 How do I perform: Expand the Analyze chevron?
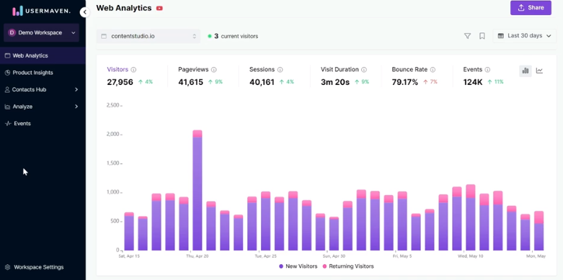[x=76, y=107]
